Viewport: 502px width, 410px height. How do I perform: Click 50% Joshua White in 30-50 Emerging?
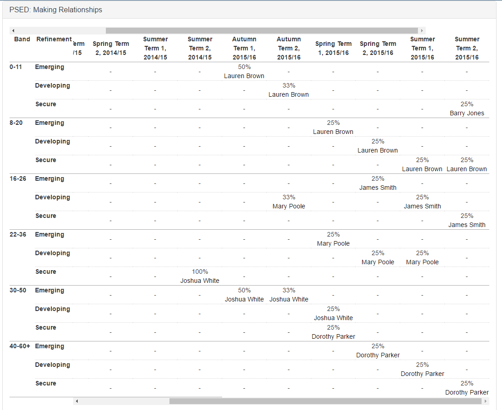point(244,295)
